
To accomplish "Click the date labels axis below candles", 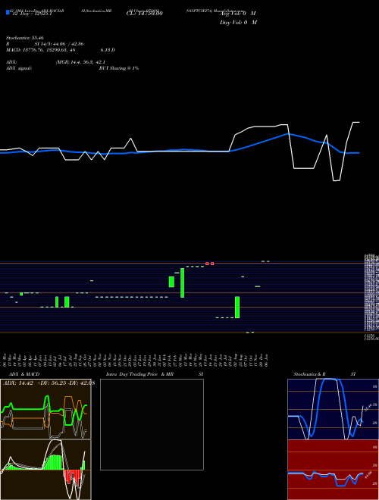I will pyautogui.click(x=136, y=360).
